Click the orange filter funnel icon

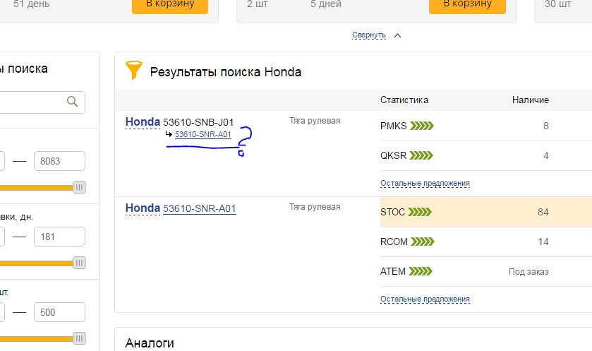(133, 71)
